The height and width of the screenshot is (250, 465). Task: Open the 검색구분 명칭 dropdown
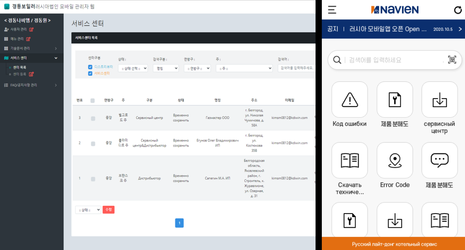pyautogui.click(x=166, y=68)
